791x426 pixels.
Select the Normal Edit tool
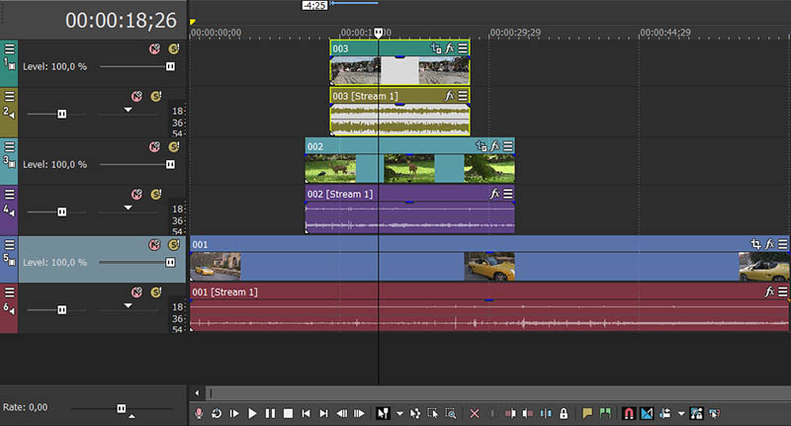tap(383, 413)
